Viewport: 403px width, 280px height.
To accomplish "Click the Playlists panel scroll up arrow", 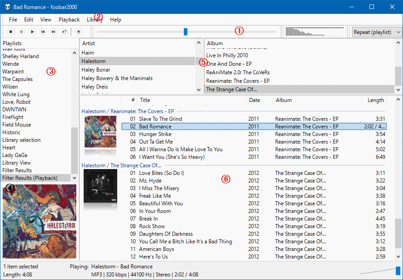I will point(75,53).
